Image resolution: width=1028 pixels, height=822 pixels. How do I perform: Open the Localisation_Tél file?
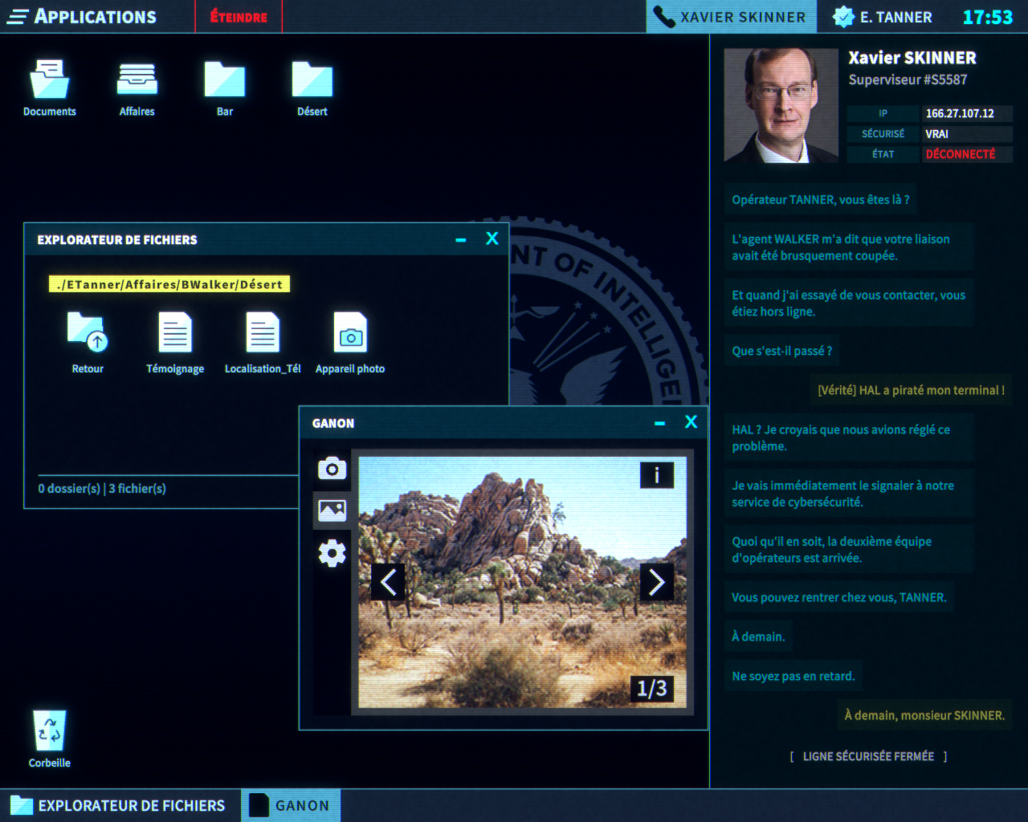click(263, 333)
